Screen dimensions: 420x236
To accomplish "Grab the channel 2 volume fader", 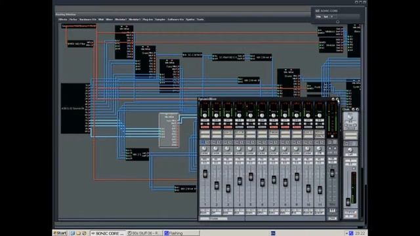I will pos(217,185).
